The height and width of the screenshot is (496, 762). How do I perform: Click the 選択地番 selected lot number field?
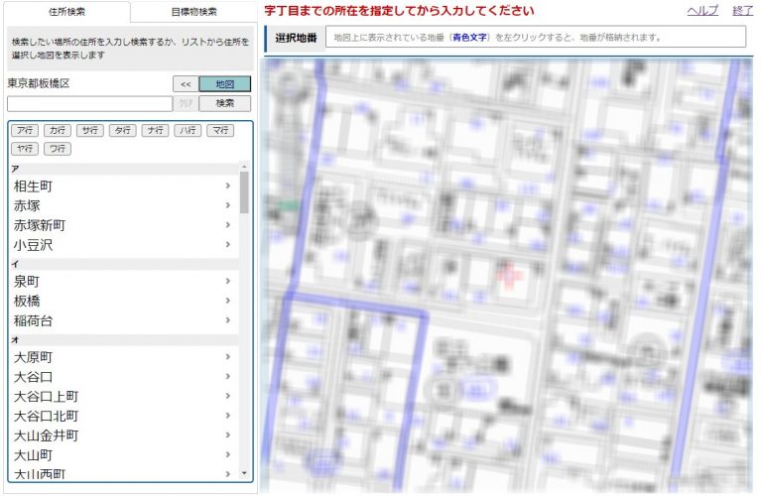[x=536, y=37]
